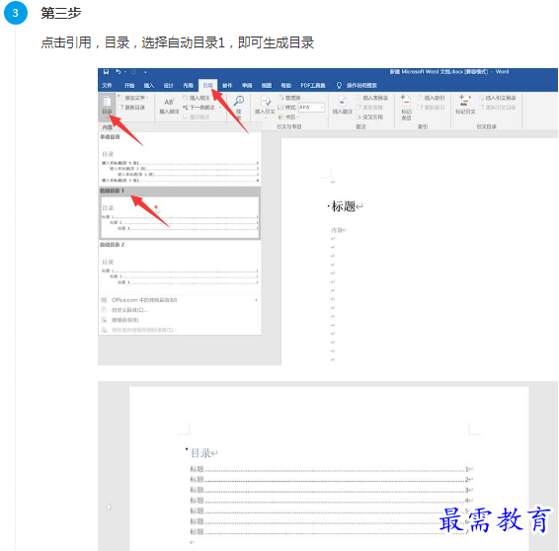The image size is (559, 551).
Task: Click the 标题 TOC entry for page 1
Action: coord(331,469)
